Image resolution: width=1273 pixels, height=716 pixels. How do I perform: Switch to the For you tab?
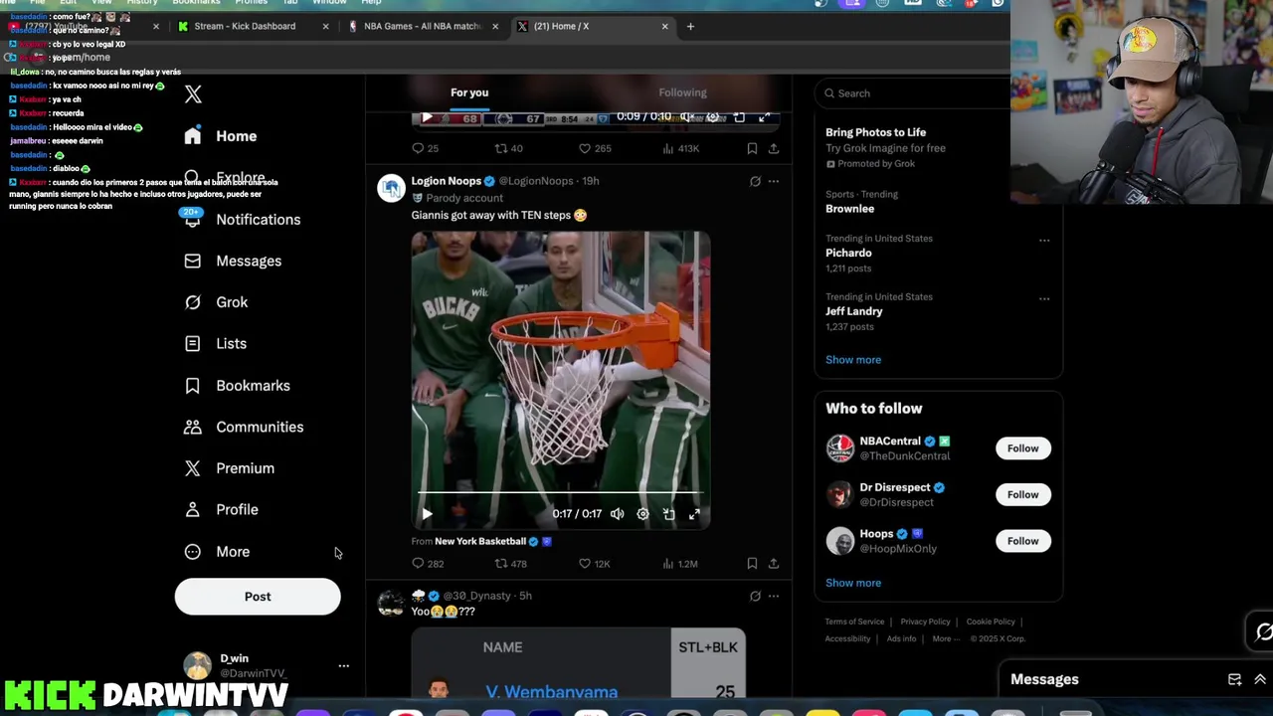(x=469, y=92)
